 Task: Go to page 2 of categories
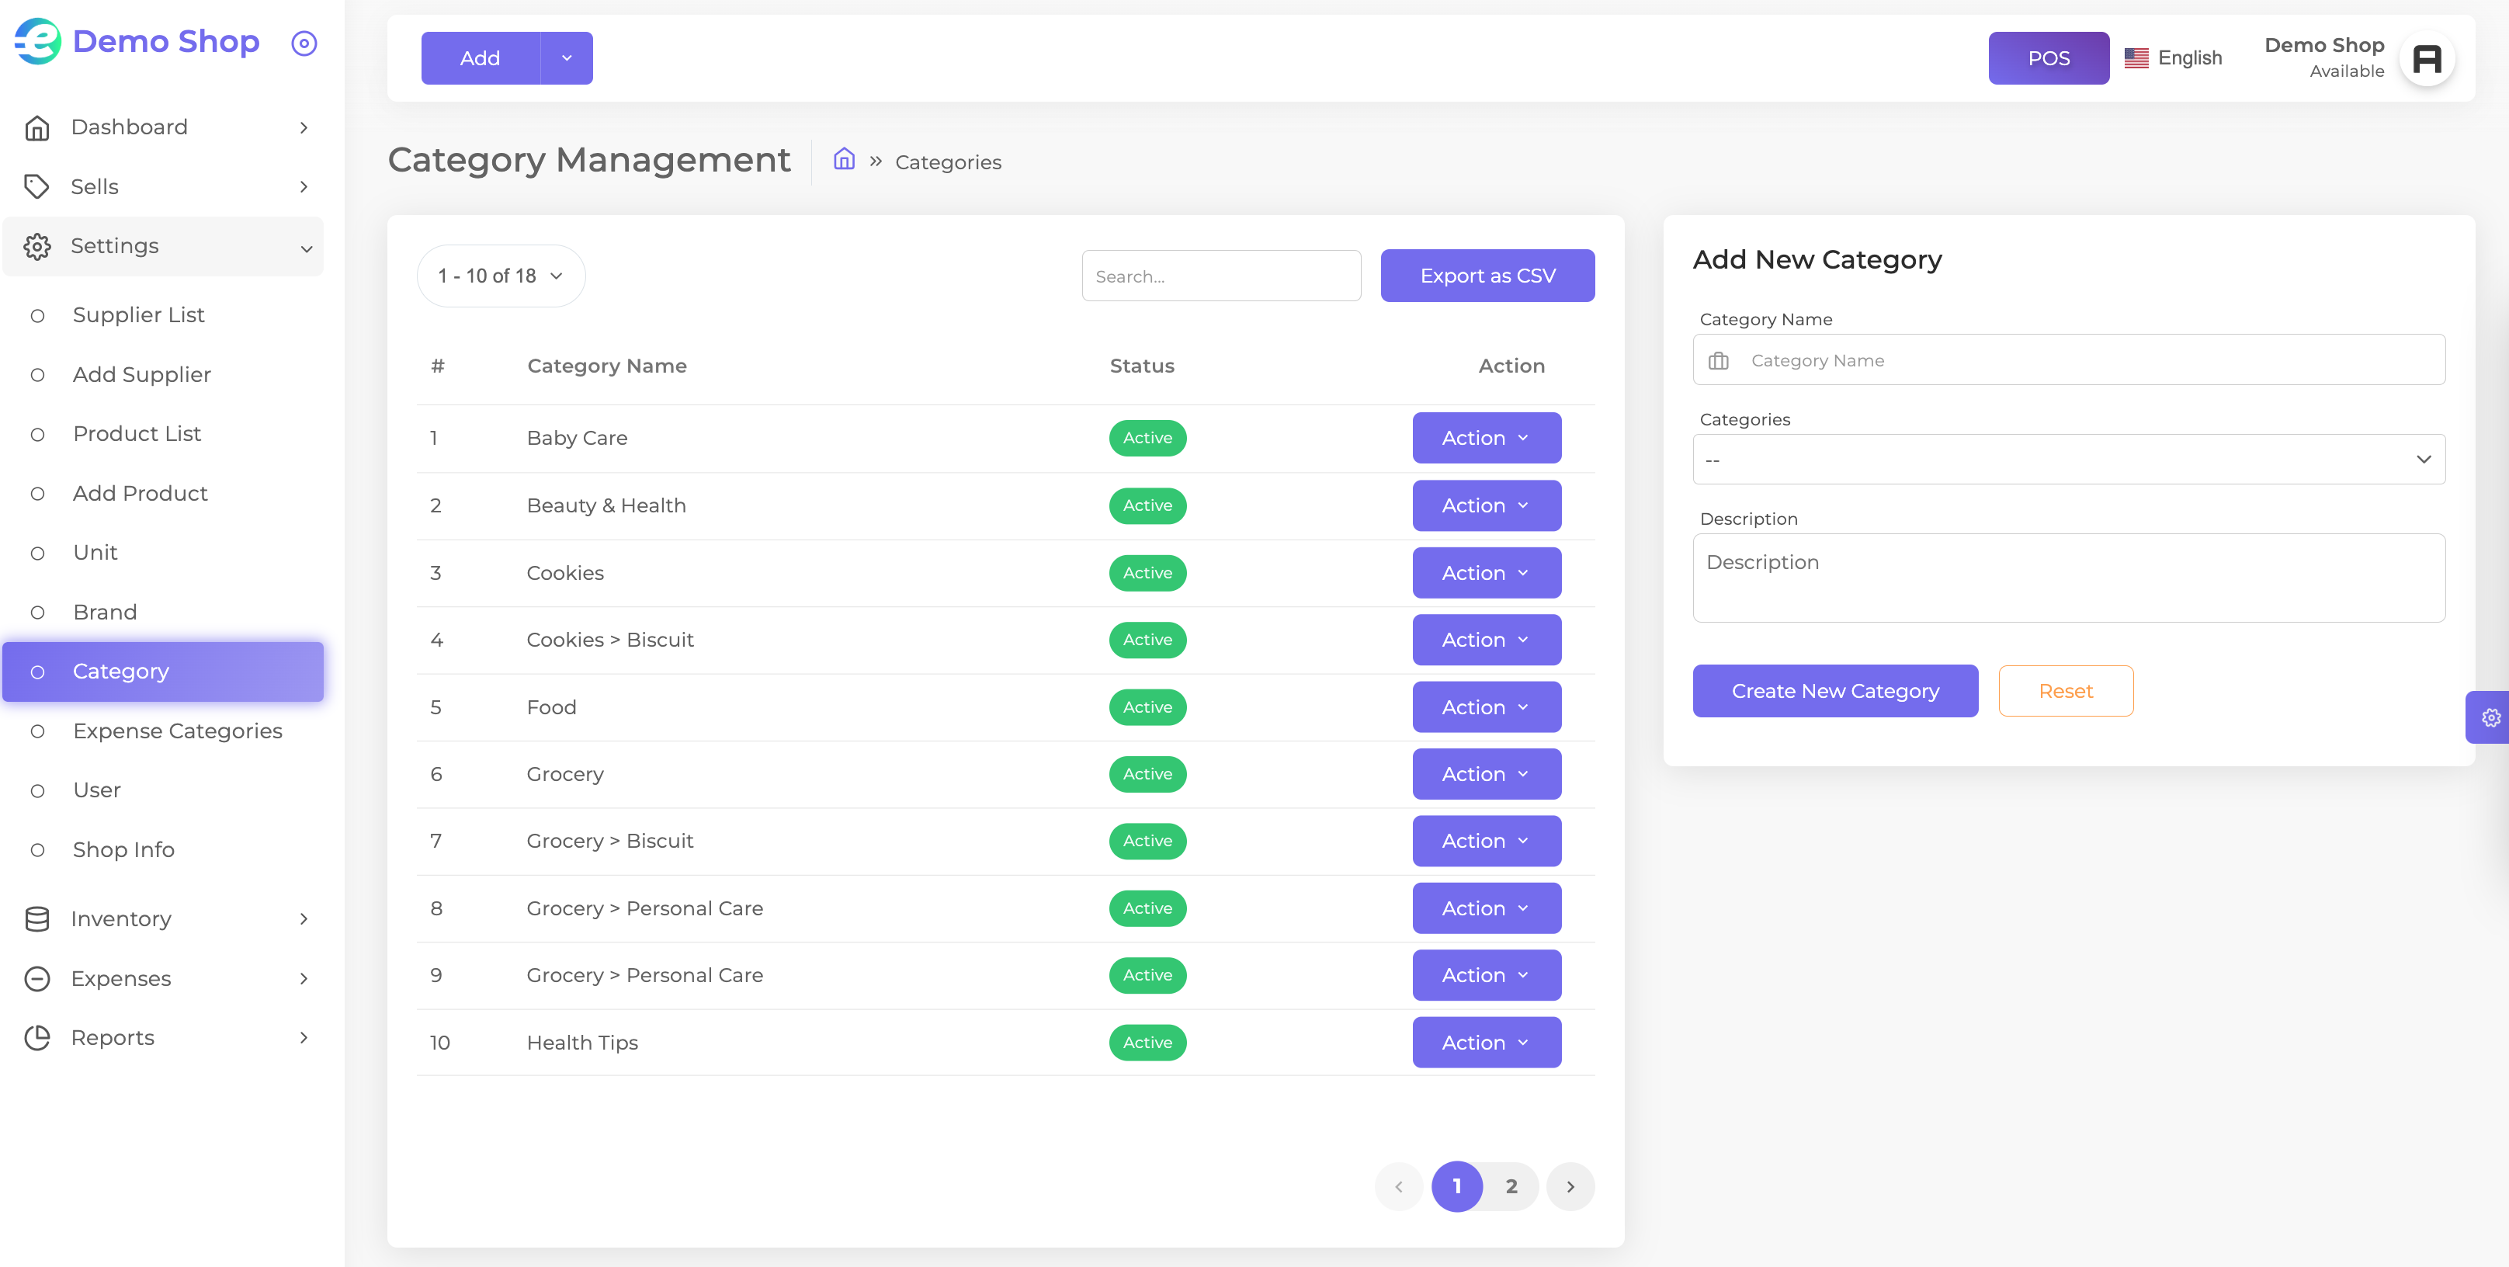point(1511,1186)
